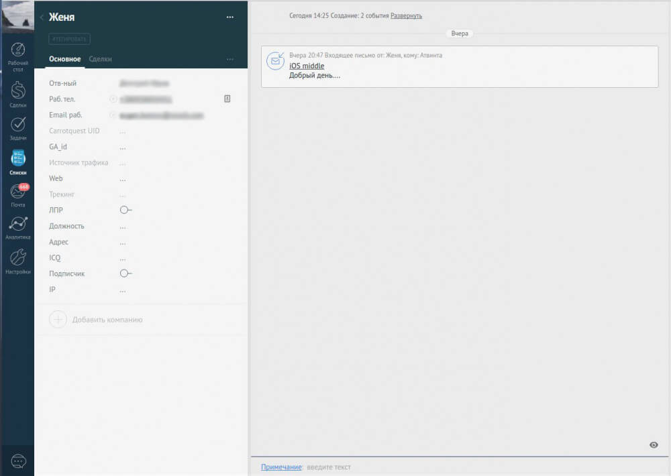Viewport: 671px width, 476px height.
Task: Edit the ICQ field value
Action: tap(122, 258)
